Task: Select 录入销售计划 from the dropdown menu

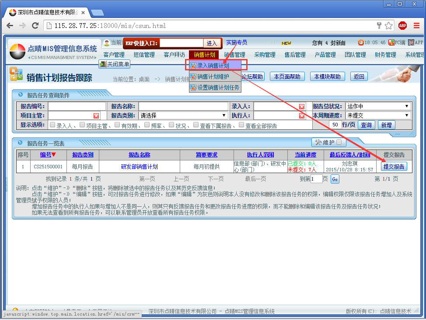Action: click(213, 66)
